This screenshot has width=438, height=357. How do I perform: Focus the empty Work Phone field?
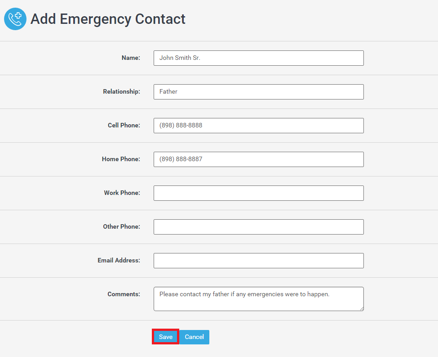[259, 193]
